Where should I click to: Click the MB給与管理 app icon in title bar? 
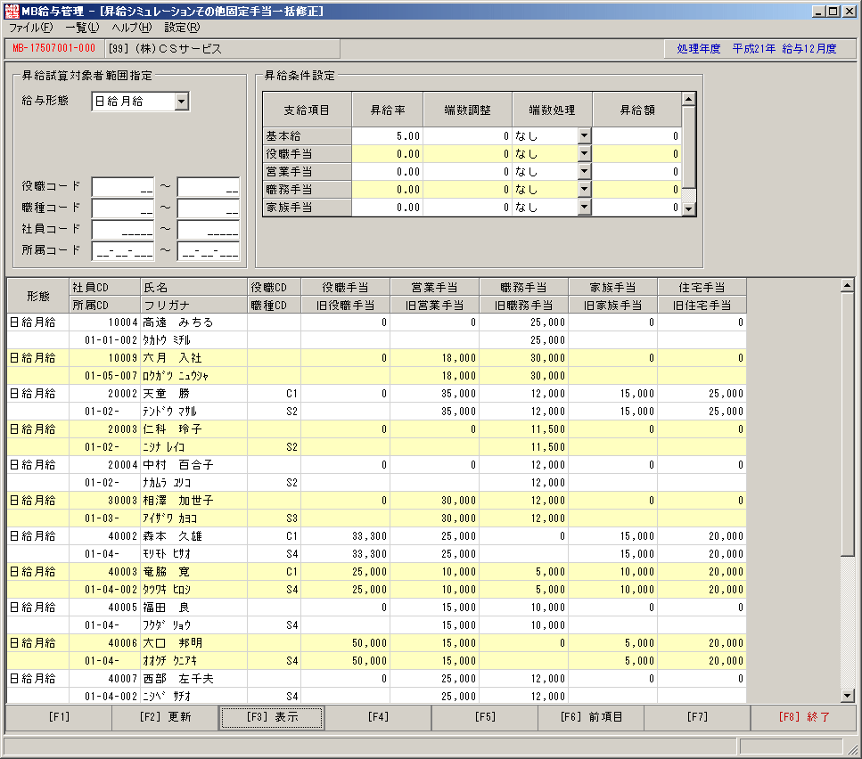(x=11, y=11)
